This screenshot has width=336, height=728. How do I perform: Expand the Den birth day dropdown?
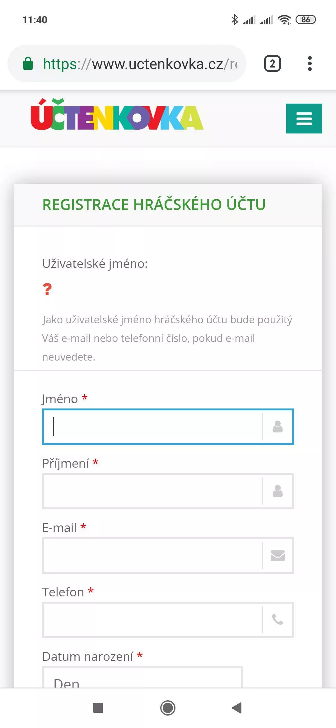pyautogui.click(x=142, y=677)
